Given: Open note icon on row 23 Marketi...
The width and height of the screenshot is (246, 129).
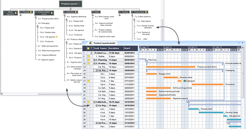Looking at the screenshot, I should point(88,102).
